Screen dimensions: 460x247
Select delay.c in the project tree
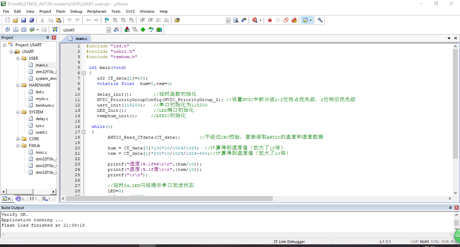click(x=42, y=118)
